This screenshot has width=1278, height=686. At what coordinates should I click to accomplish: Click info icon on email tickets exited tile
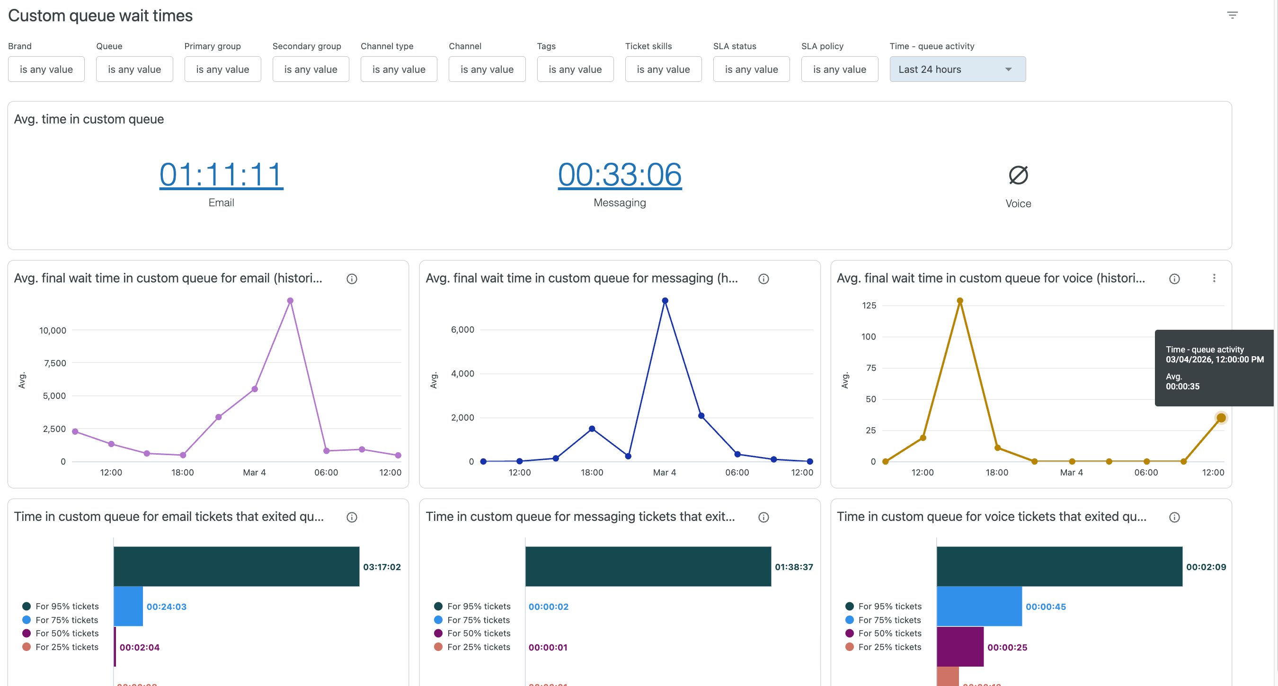[352, 518]
